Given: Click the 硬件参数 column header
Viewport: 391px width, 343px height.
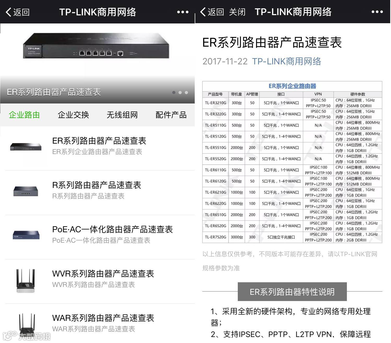Looking at the screenshot, I should click(358, 94).
